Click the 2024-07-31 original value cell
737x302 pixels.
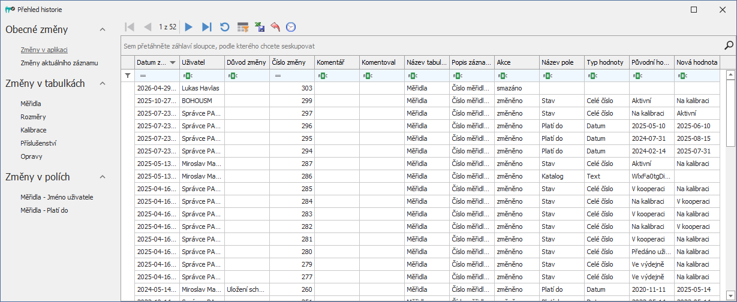click(x=652, y=138)
